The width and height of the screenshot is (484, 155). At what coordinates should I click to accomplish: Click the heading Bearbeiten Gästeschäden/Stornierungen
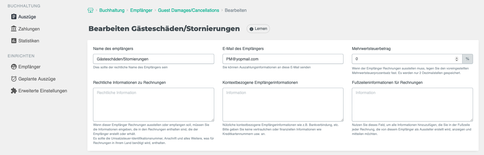point(164,29)
